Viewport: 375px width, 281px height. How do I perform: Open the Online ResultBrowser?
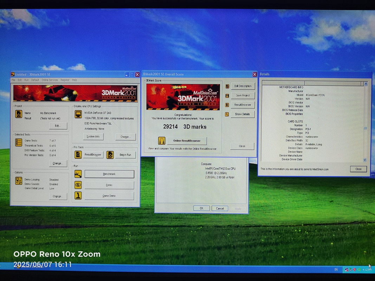coord(187,141)
